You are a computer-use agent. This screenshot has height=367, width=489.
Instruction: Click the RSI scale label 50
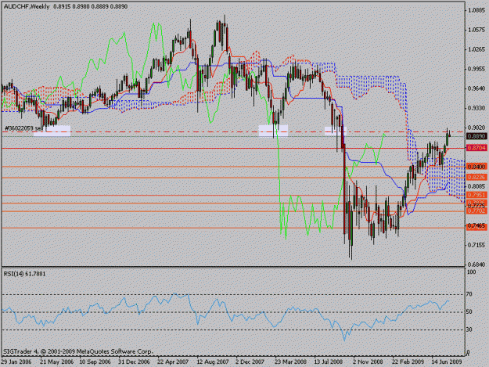tap(469, 311)
